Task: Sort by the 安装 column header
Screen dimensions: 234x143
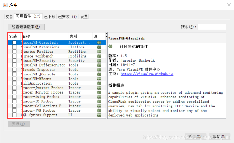Action: (x=14, y=36)
